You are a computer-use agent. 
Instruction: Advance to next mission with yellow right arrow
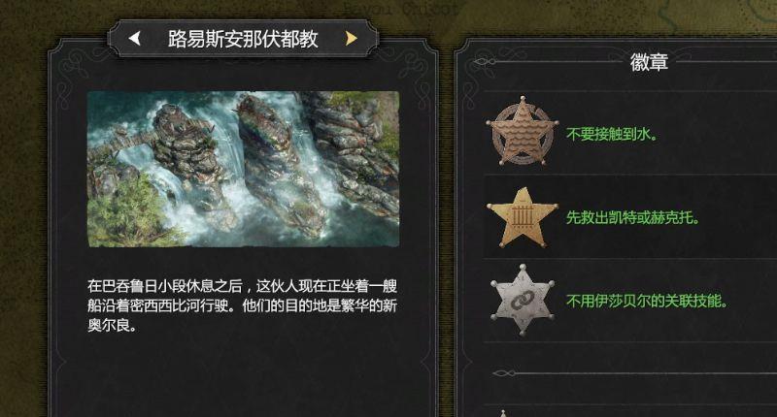[x=352, y=38]
